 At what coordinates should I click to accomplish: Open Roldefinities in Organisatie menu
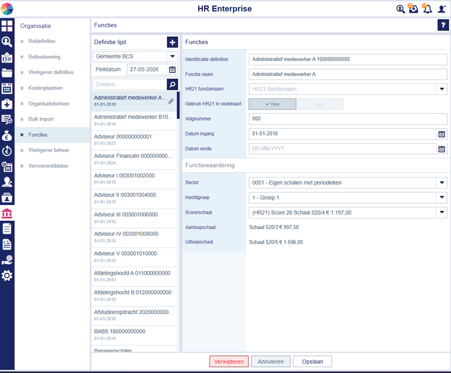tap(42, 41)
